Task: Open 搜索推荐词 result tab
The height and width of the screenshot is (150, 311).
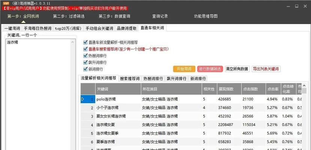Action: 130,79
